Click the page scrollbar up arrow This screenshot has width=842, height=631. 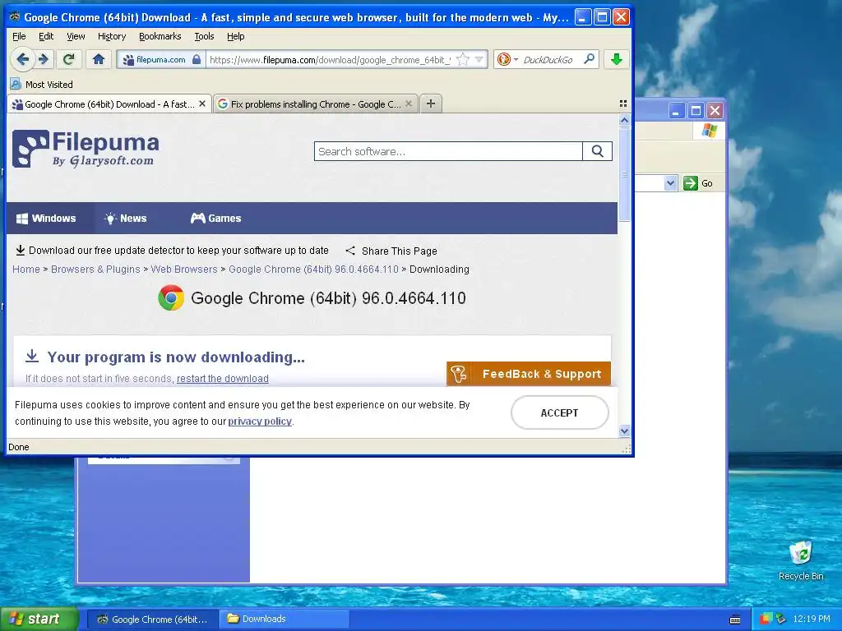point(624,120)
